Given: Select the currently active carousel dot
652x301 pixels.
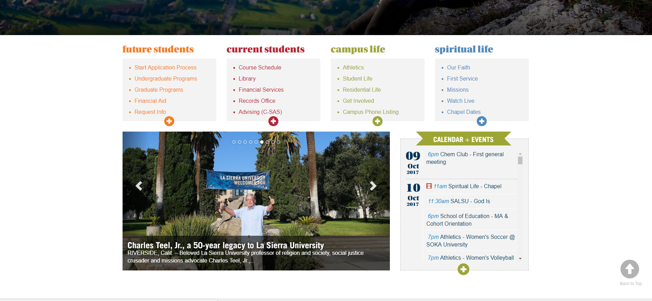Looking at the screenshot, I should [x=262, y=142].
